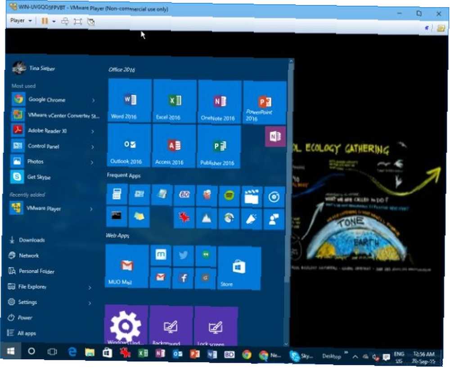Click the Tina Sieber user account
This screenshot has height=368, width=450.
point(34,68)
